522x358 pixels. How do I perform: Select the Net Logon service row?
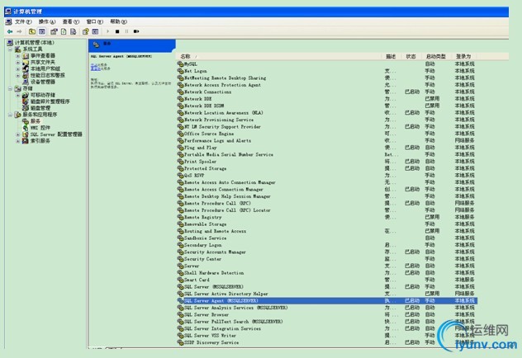point(327,71)
